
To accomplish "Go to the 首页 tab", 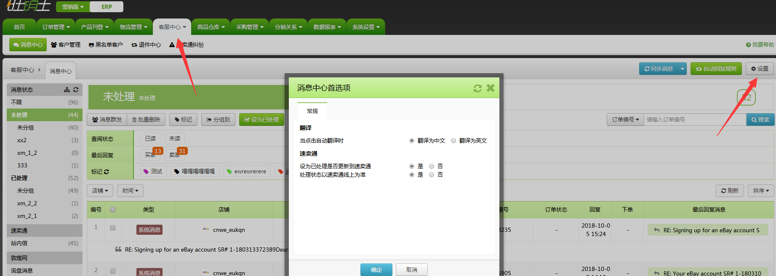I will click(19, 27).
